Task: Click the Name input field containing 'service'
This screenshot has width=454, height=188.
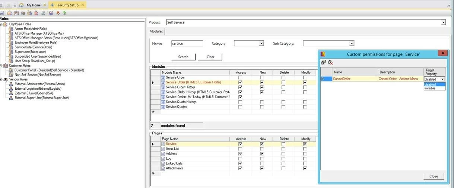Action: point(187,44)
